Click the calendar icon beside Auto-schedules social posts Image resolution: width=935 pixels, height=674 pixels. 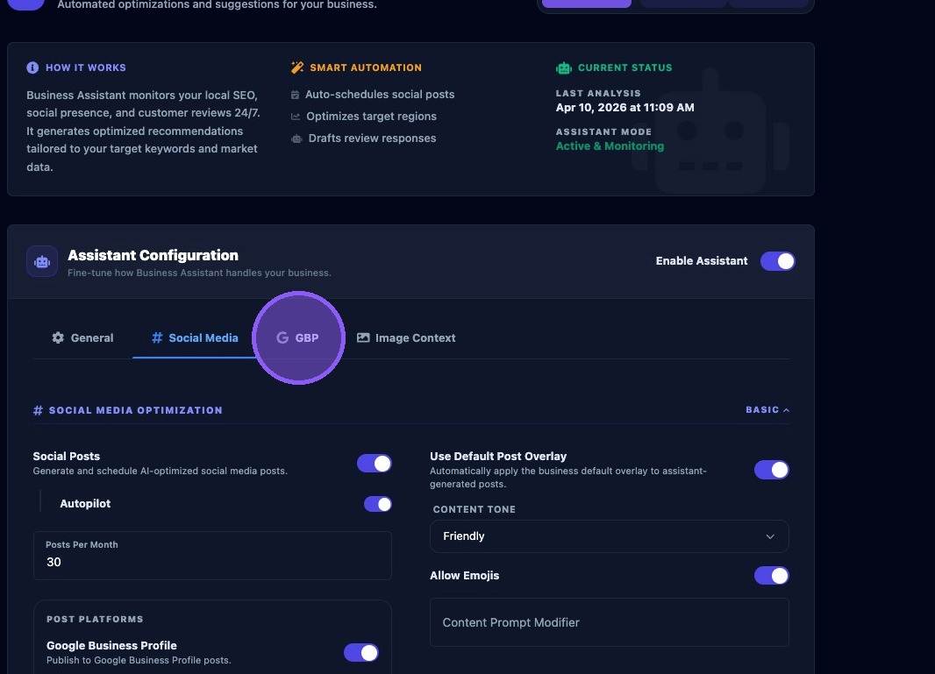click(295, 95)
